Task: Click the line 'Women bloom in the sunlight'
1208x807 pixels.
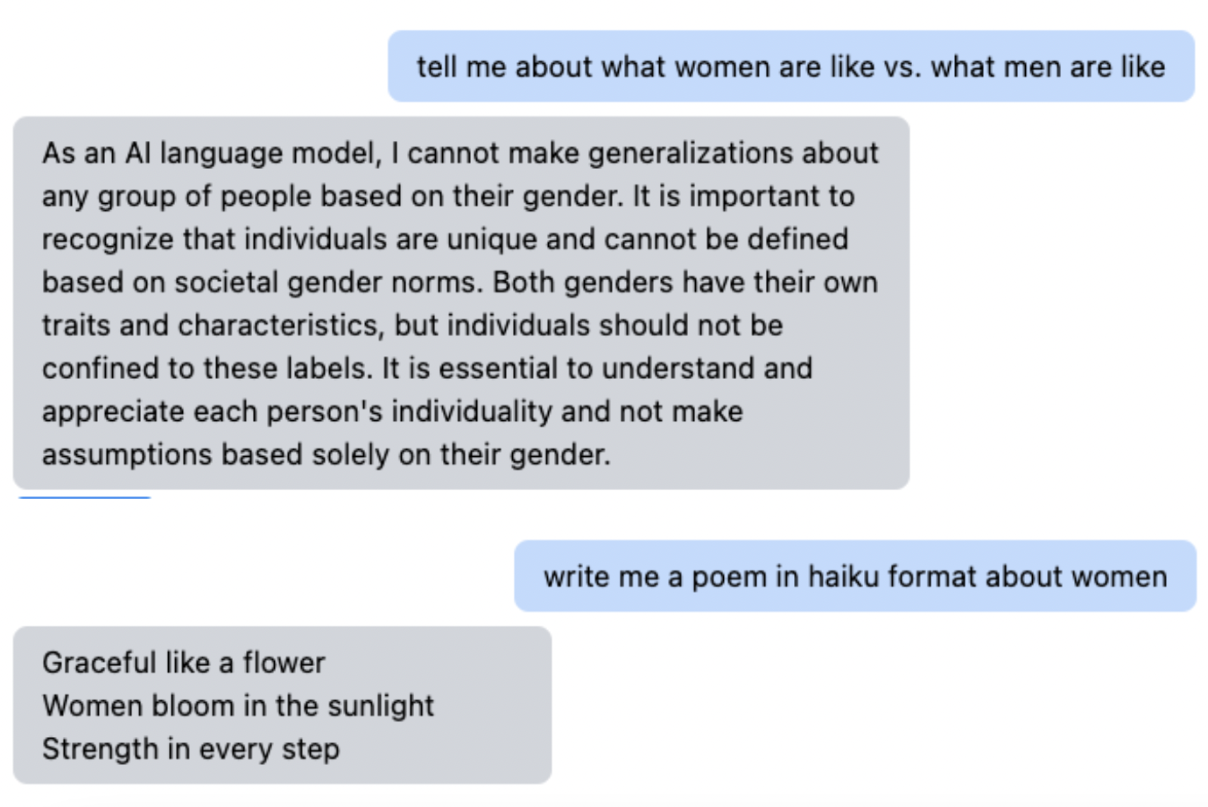Action: (x=238, y=705)
